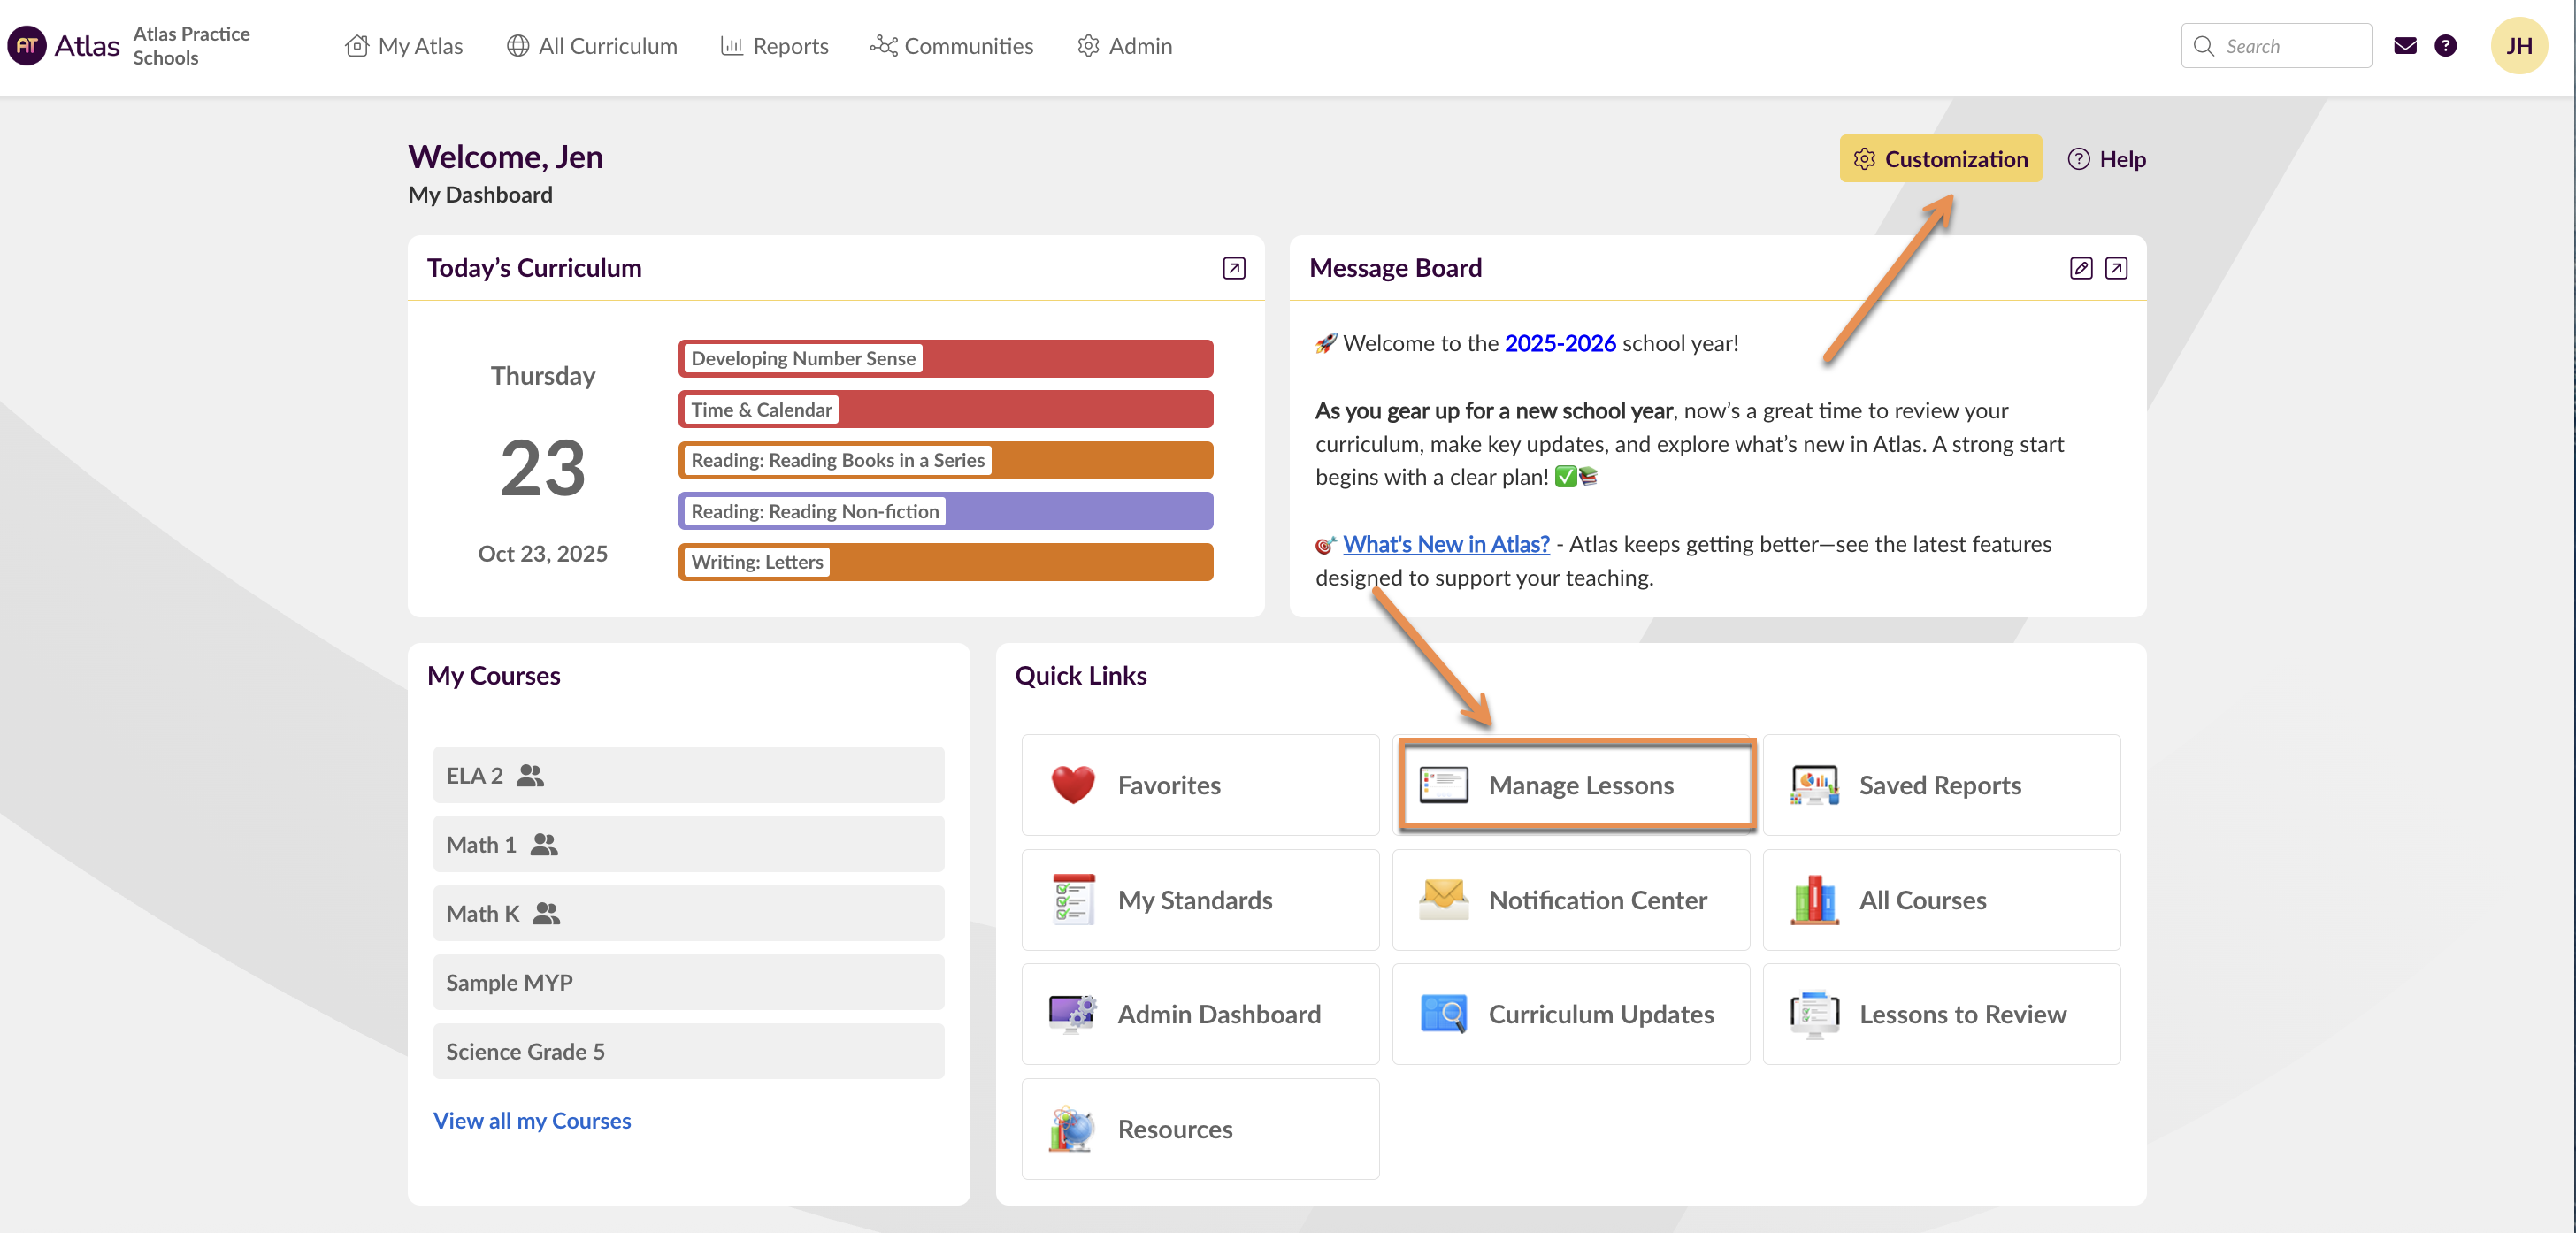Open the question mark help icon in header
Image resolution: width=2576 pixels, height=1233 pixels.
(x=2445, y=46)
